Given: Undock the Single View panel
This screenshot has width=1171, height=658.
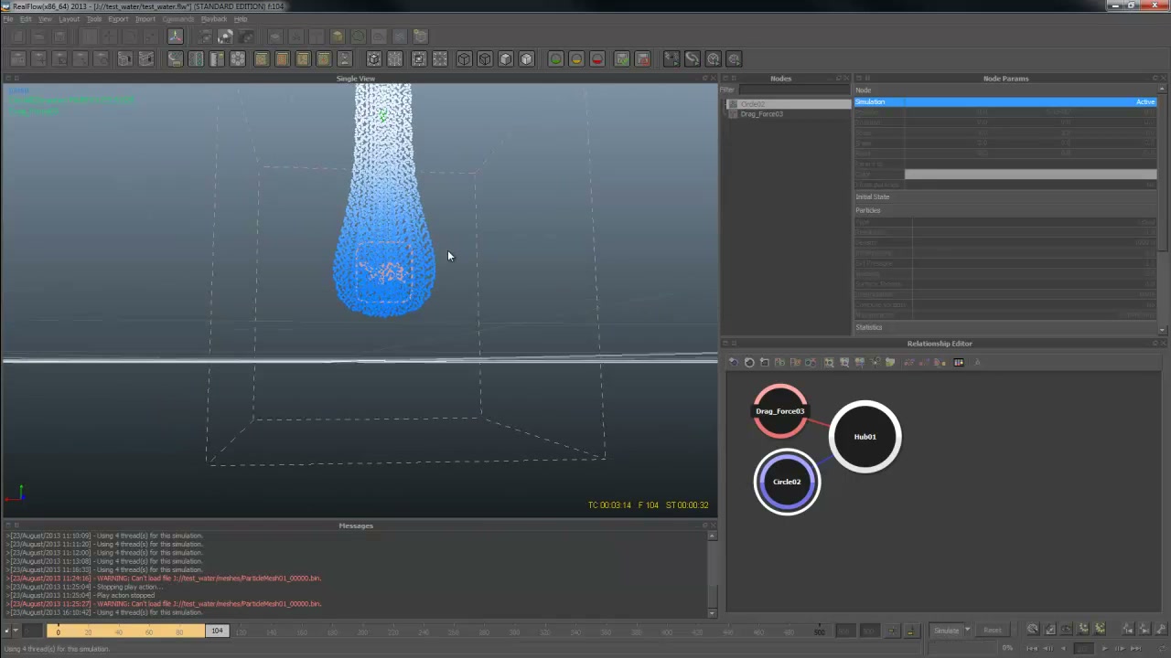Looking at the screenshot, I should (x=705, y=79).
